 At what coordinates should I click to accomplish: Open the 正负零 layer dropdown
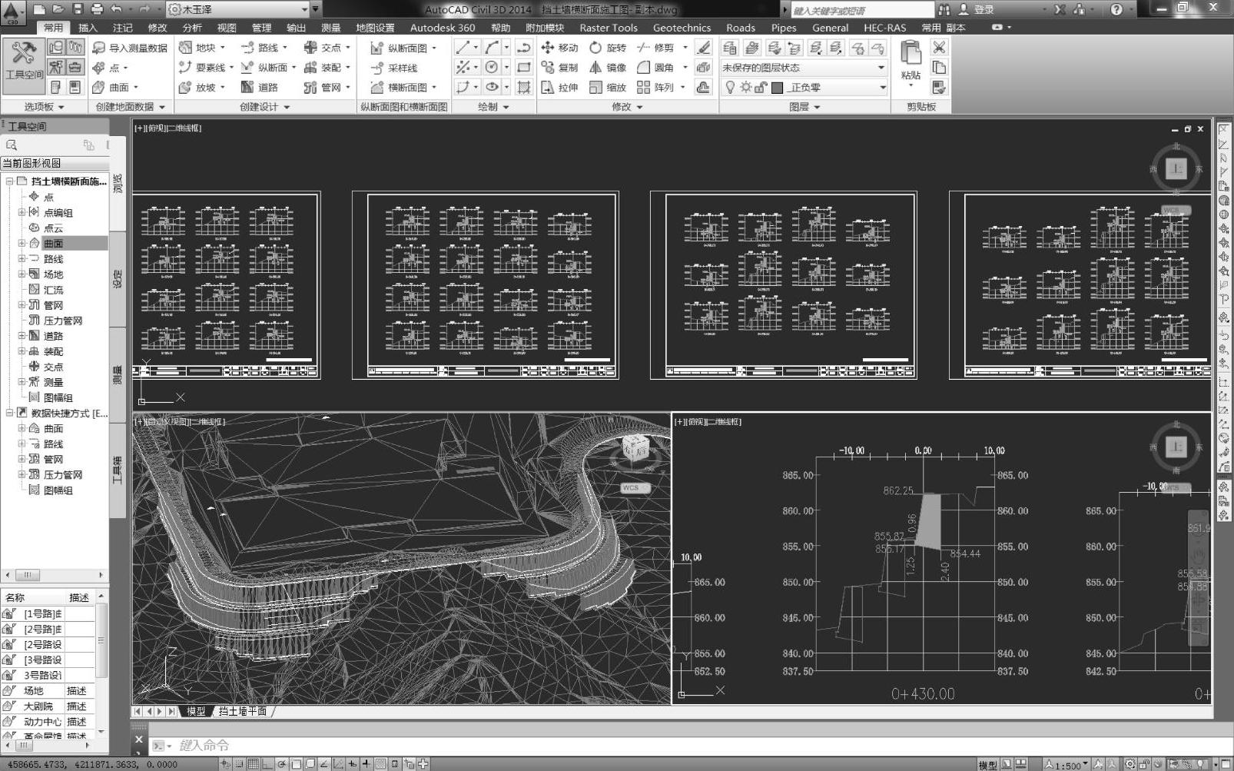[x=804, y=88]
